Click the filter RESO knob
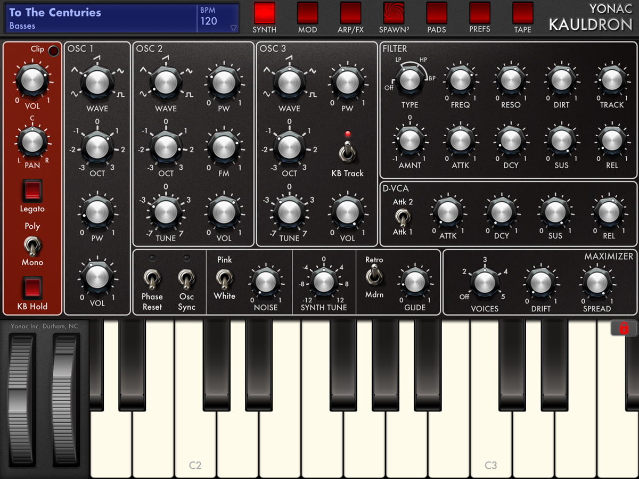This screenshot has width=639, height=479. 511,80
